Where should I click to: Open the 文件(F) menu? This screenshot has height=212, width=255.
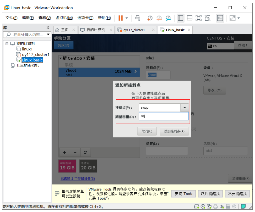coord(11,18)
